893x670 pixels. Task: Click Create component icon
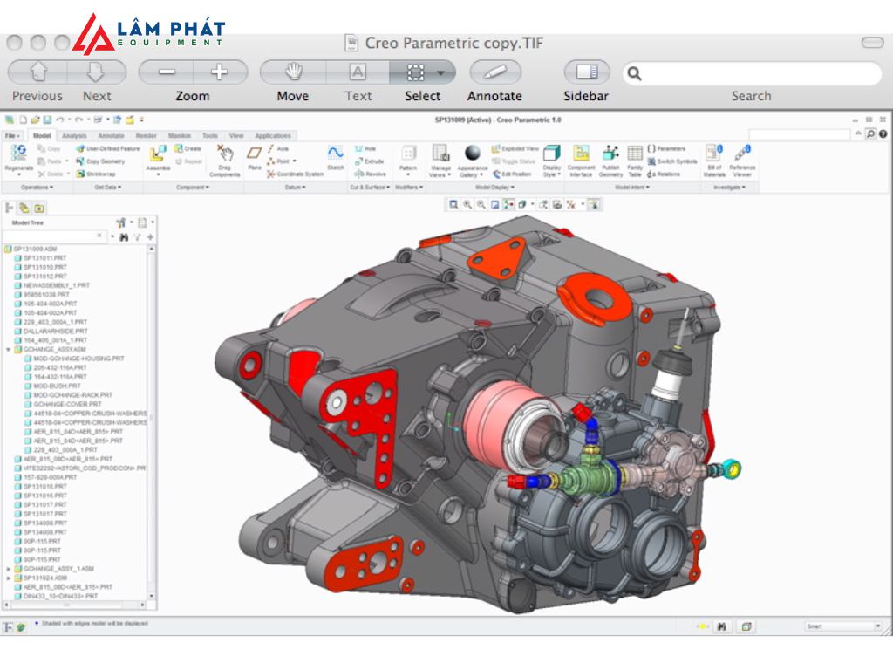(x=178, y=148)
